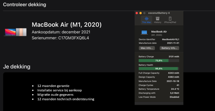This screenshot has height=111, width=215.
Task: Click the Device Identifier value MacBookAir10,1
Action: 171,39
